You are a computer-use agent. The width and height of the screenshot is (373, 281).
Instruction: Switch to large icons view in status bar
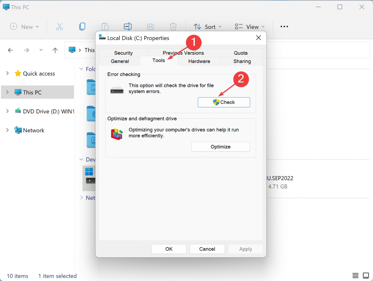[x=366, y=276]
